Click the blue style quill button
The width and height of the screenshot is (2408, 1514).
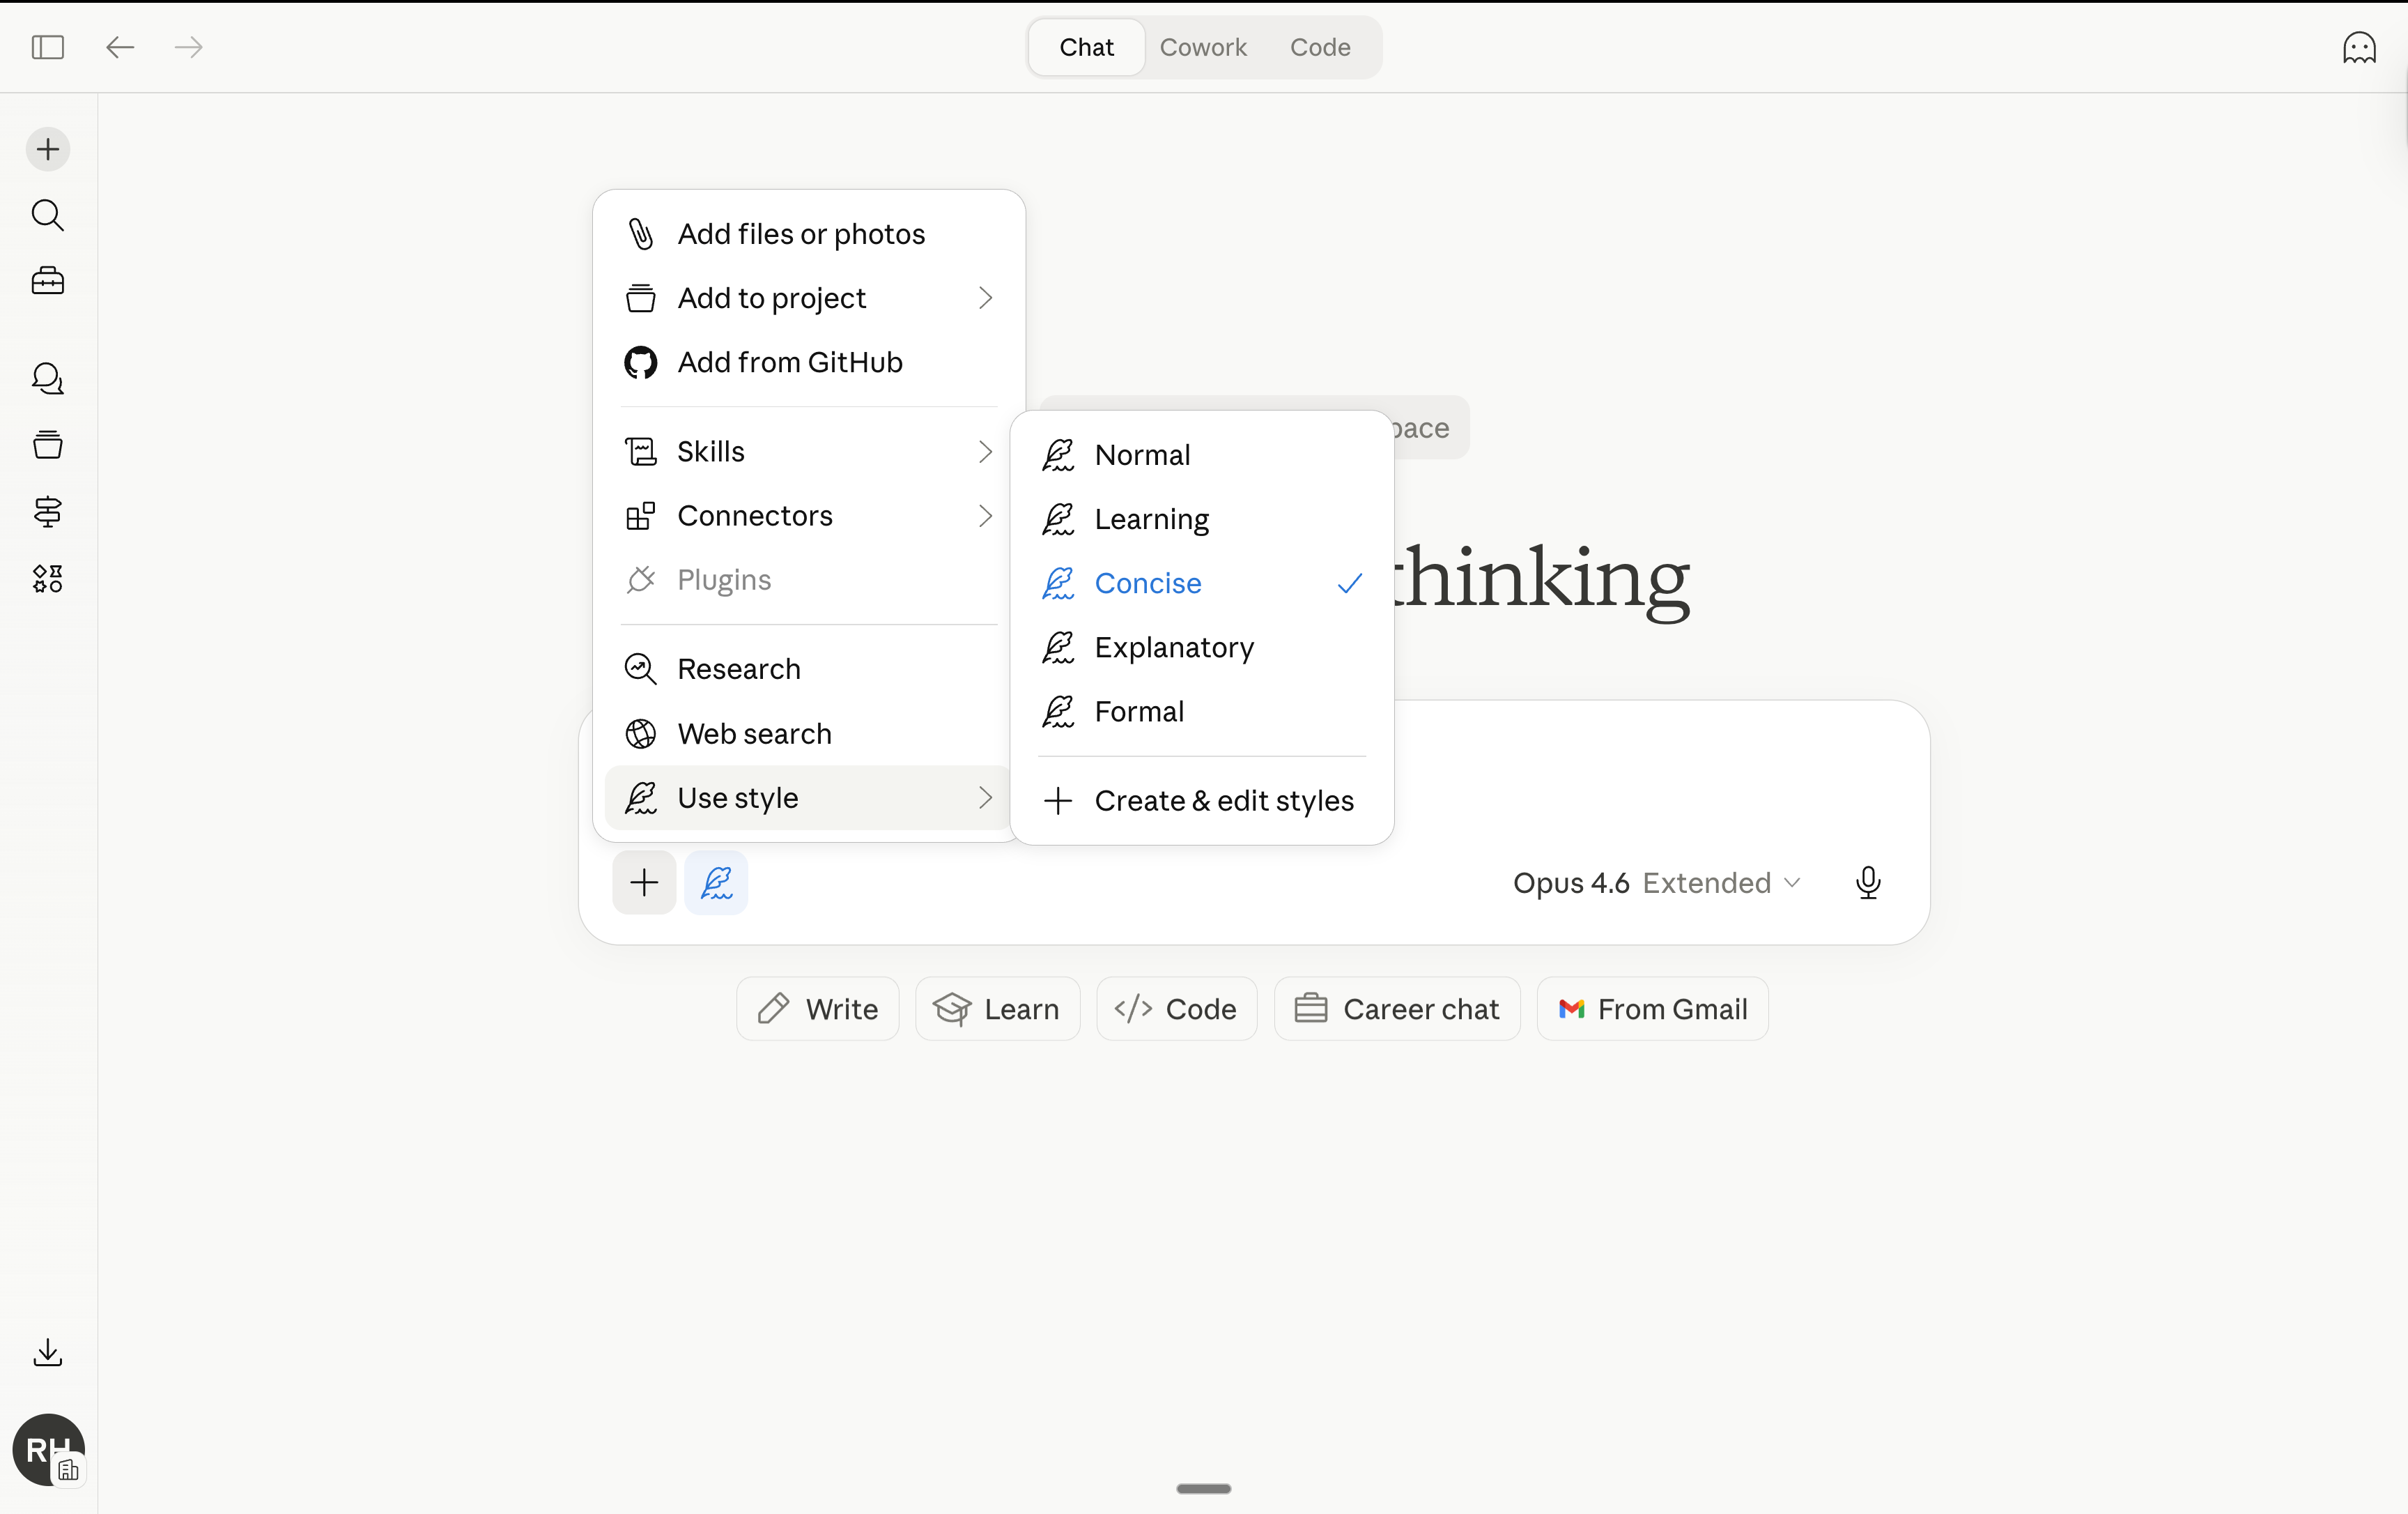pyautogui.click(x=716, y=882)
